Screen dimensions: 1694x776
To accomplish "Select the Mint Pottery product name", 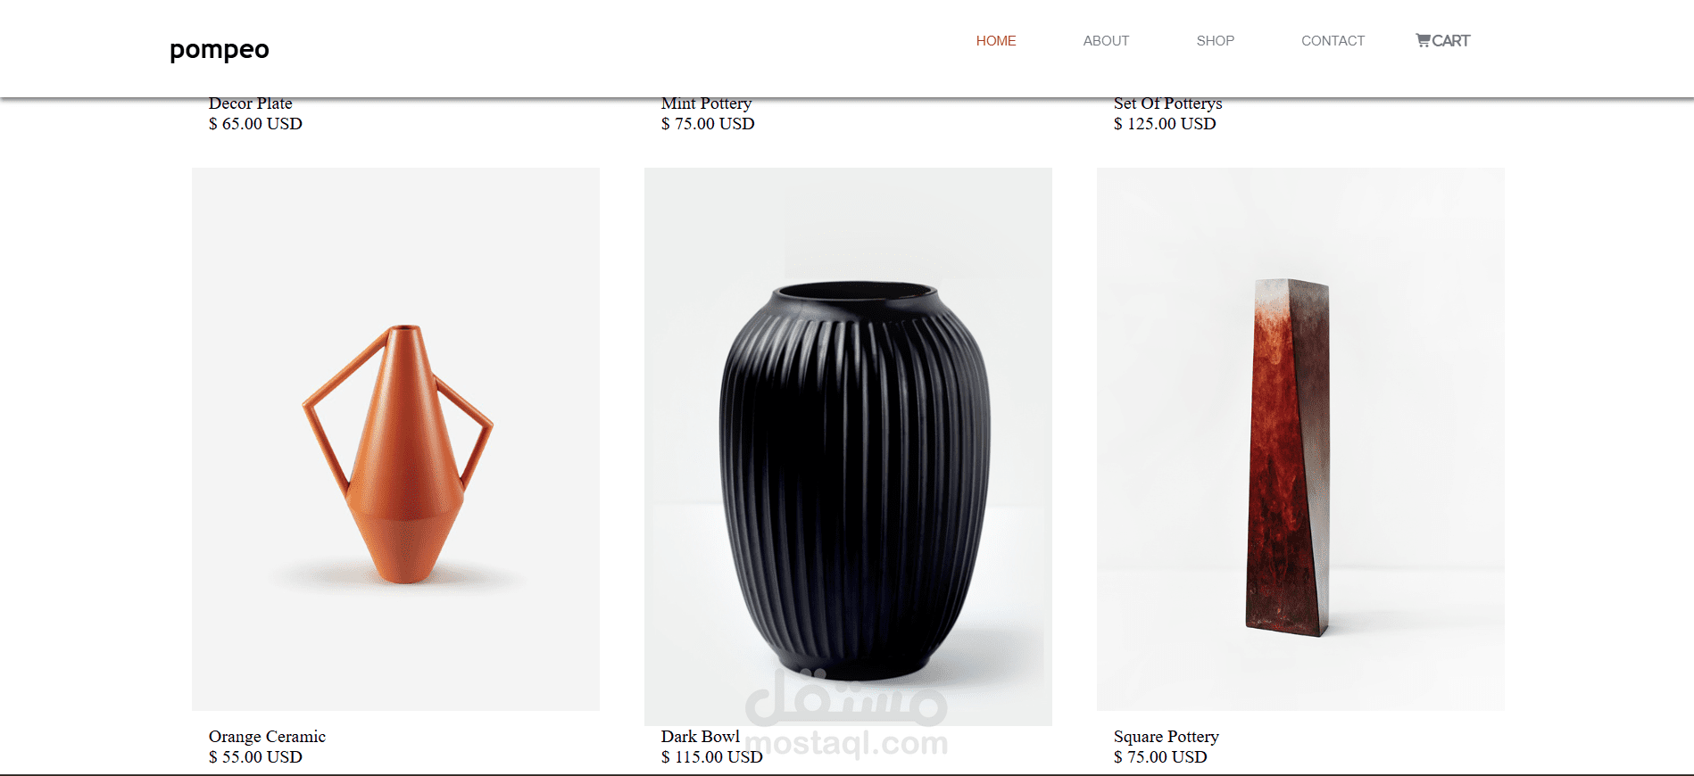I will 706,103.
